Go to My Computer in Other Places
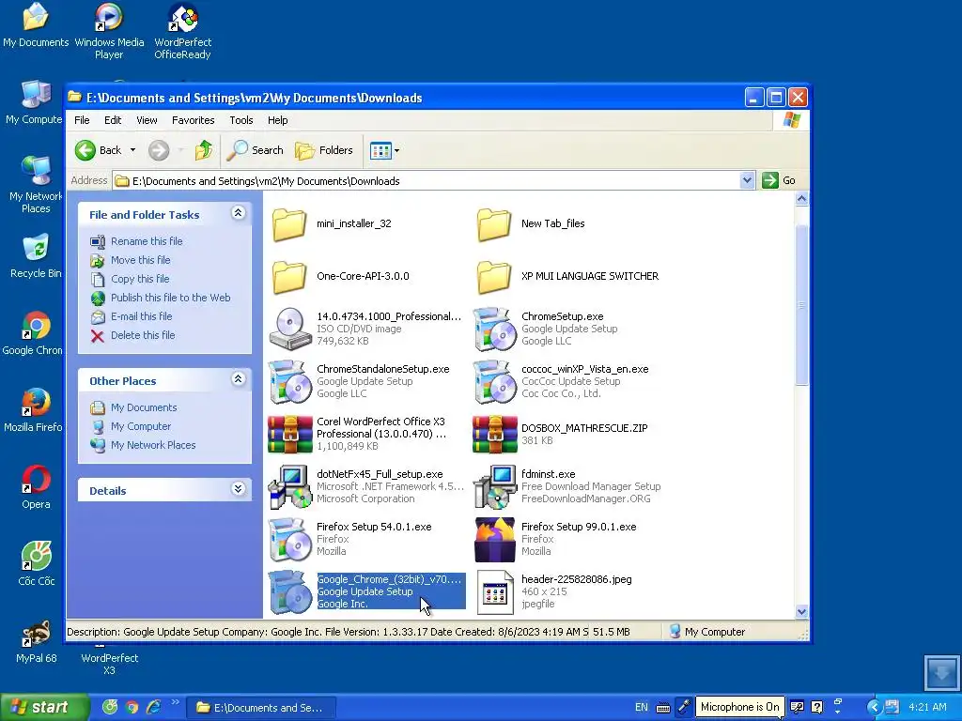 [x=141, y=427]
